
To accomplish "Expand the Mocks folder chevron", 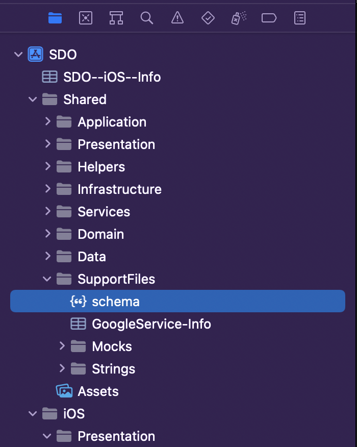I will point(62,346).
